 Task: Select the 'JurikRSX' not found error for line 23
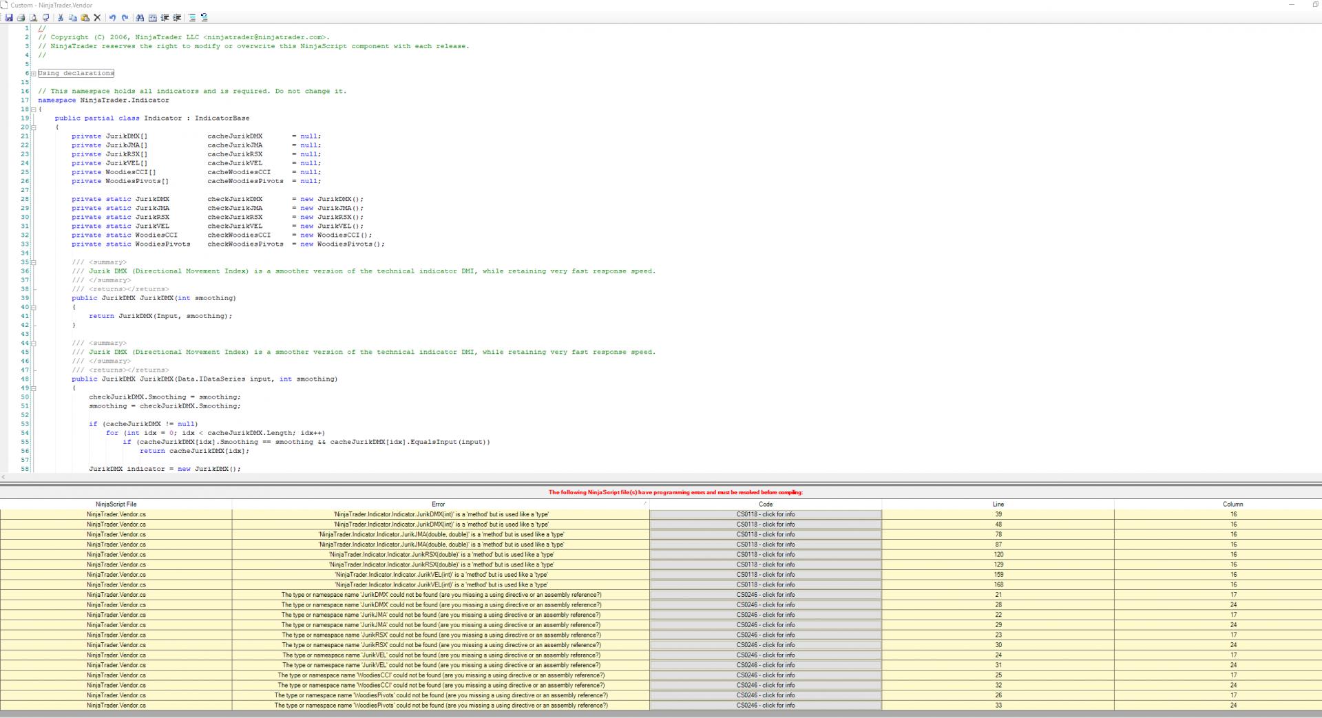coord(441,635)
